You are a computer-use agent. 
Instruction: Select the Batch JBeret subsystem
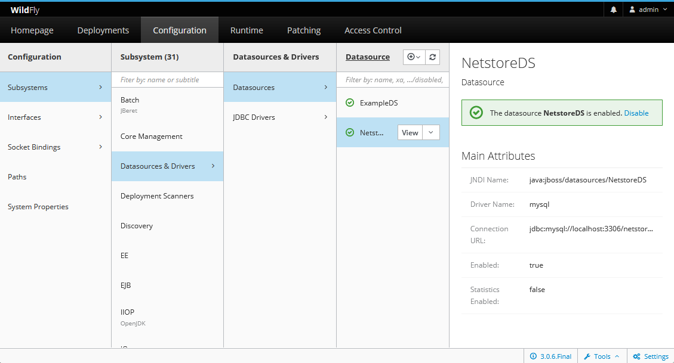167,105
